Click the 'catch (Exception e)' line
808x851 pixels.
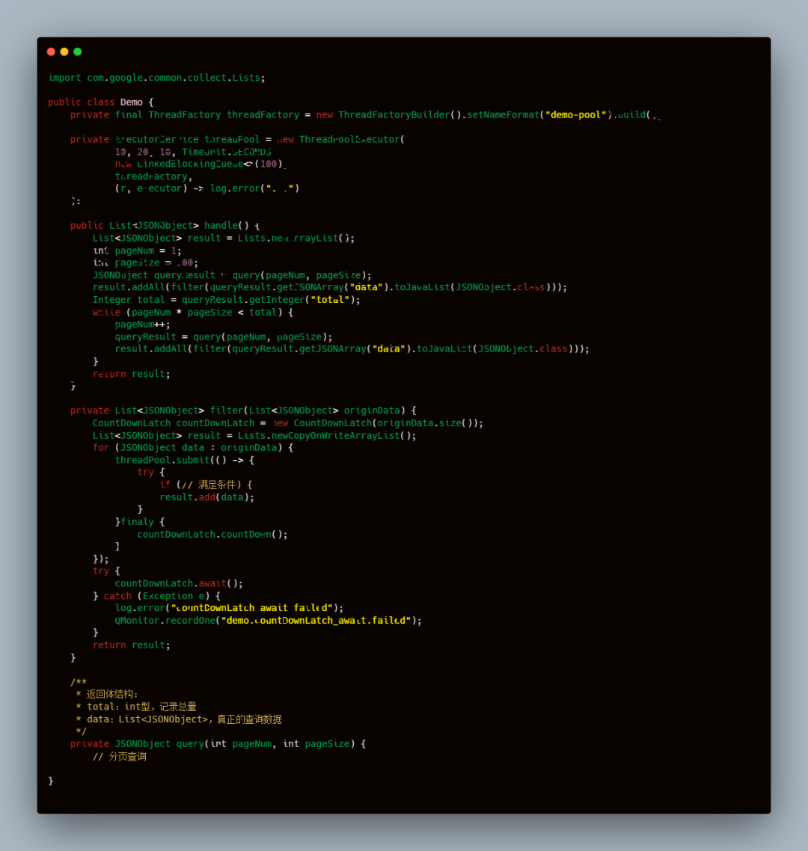click(x=156, y=596)
